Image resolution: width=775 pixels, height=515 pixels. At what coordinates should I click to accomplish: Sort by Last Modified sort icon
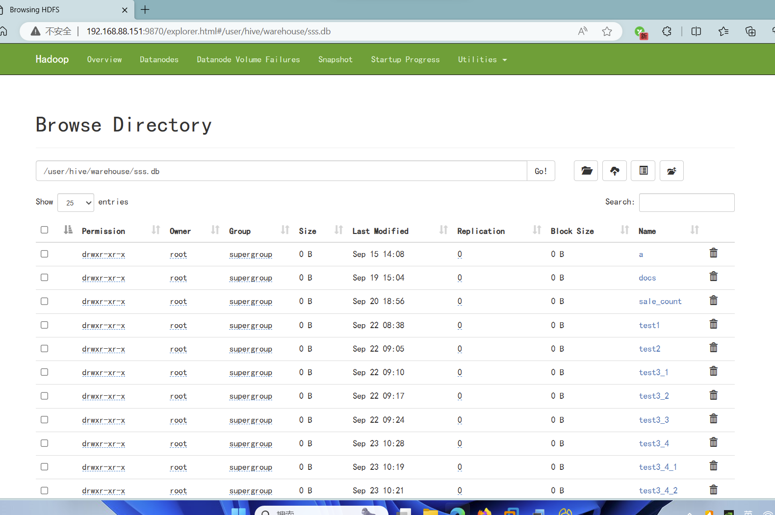coord(443,230)
